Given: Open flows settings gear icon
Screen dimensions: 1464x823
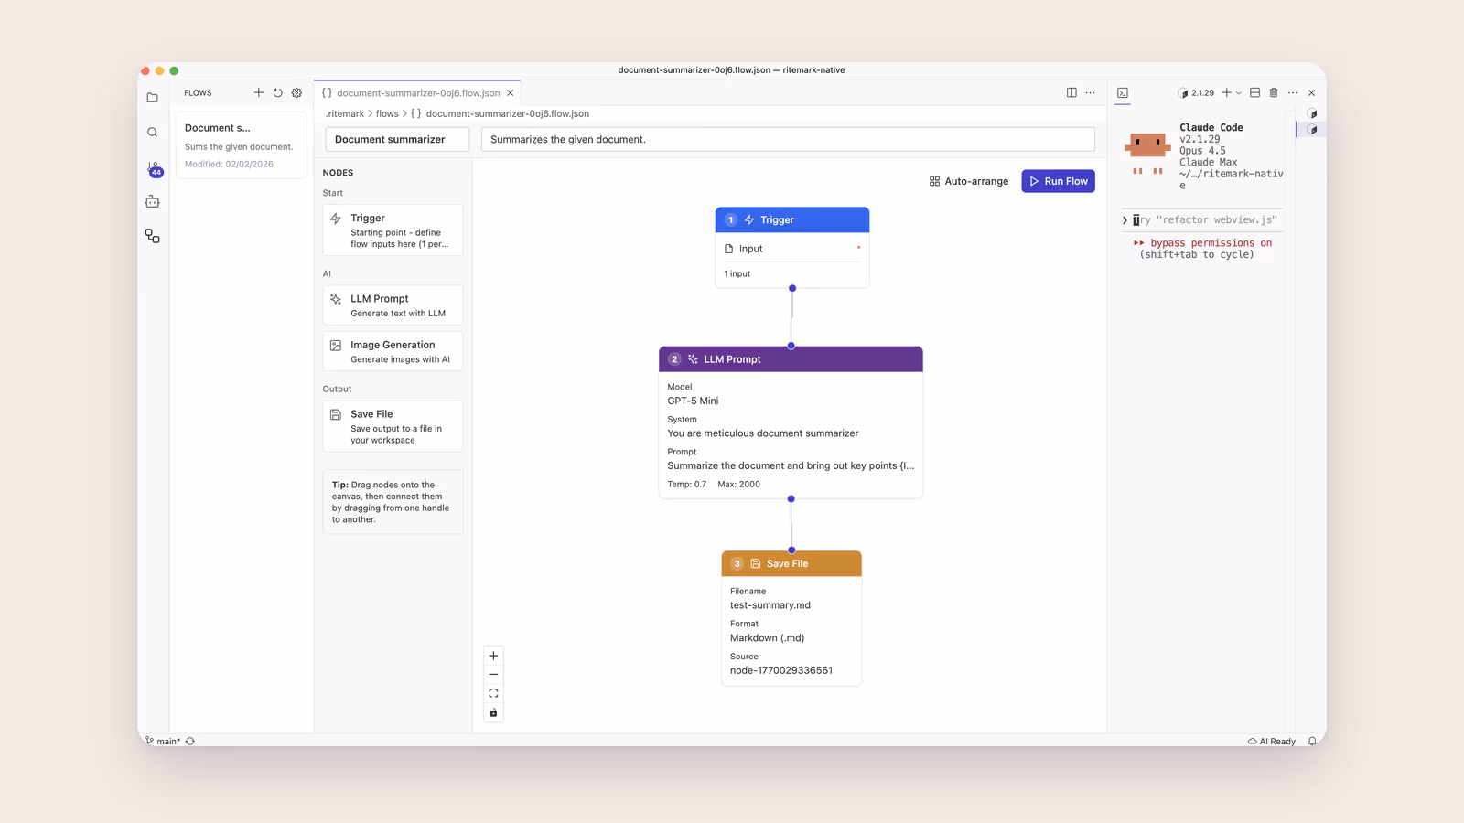Looking at the screenshot, I should pos(296,92).
